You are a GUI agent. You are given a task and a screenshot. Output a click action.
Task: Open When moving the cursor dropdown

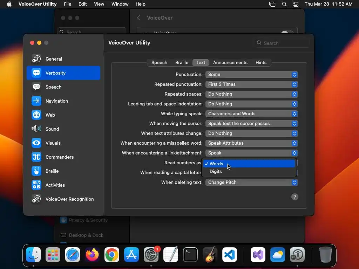point(251,124)
